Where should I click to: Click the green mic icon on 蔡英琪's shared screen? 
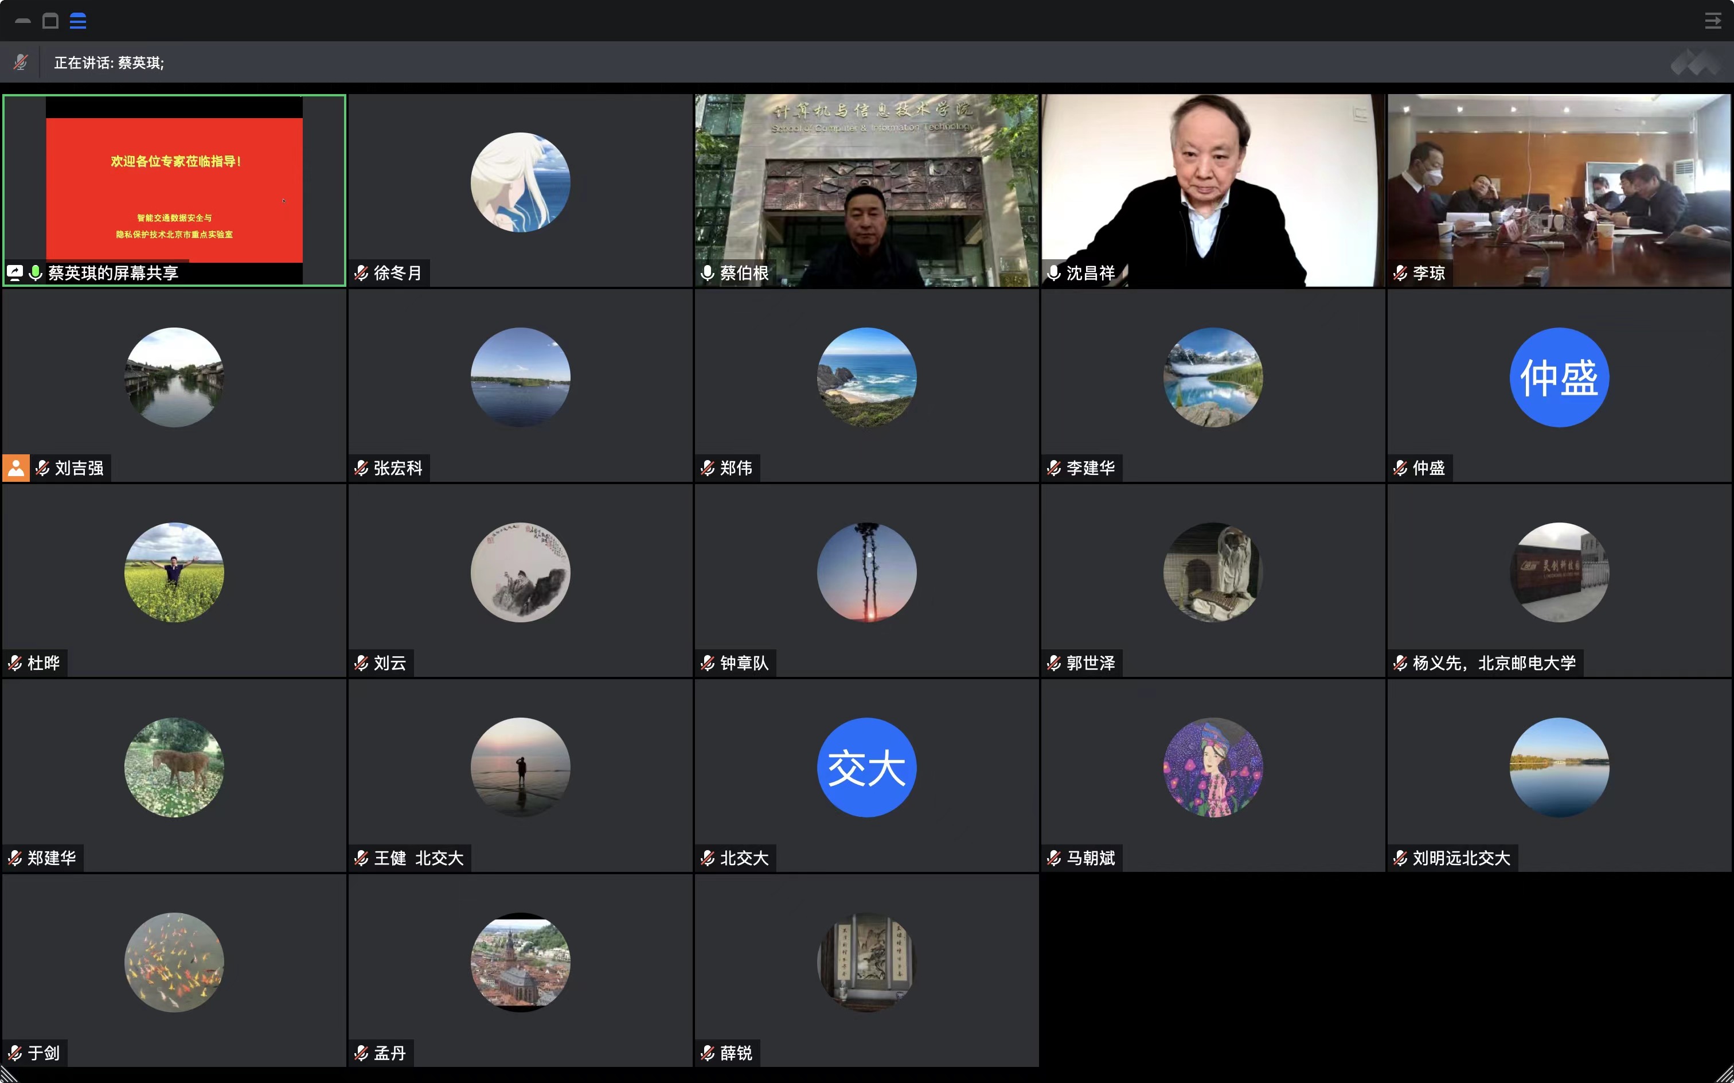[35, 273]
